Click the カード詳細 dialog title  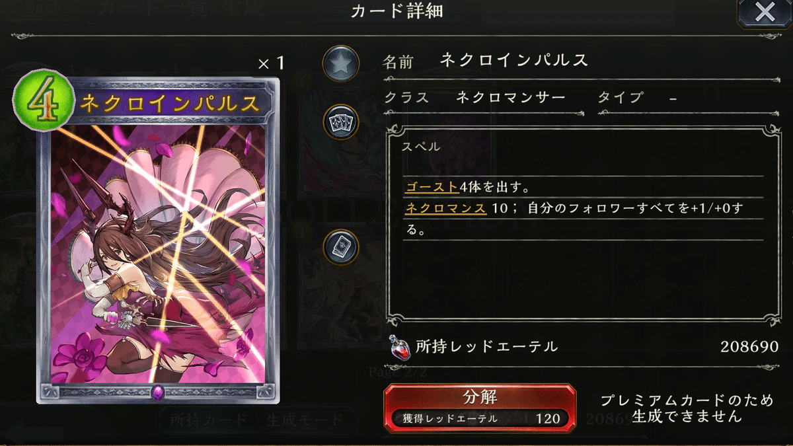[x=397, y=11]
